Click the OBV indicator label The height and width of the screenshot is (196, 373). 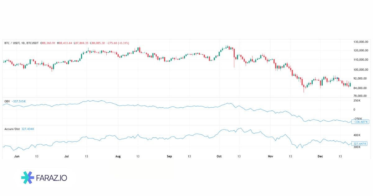point(7,101)
